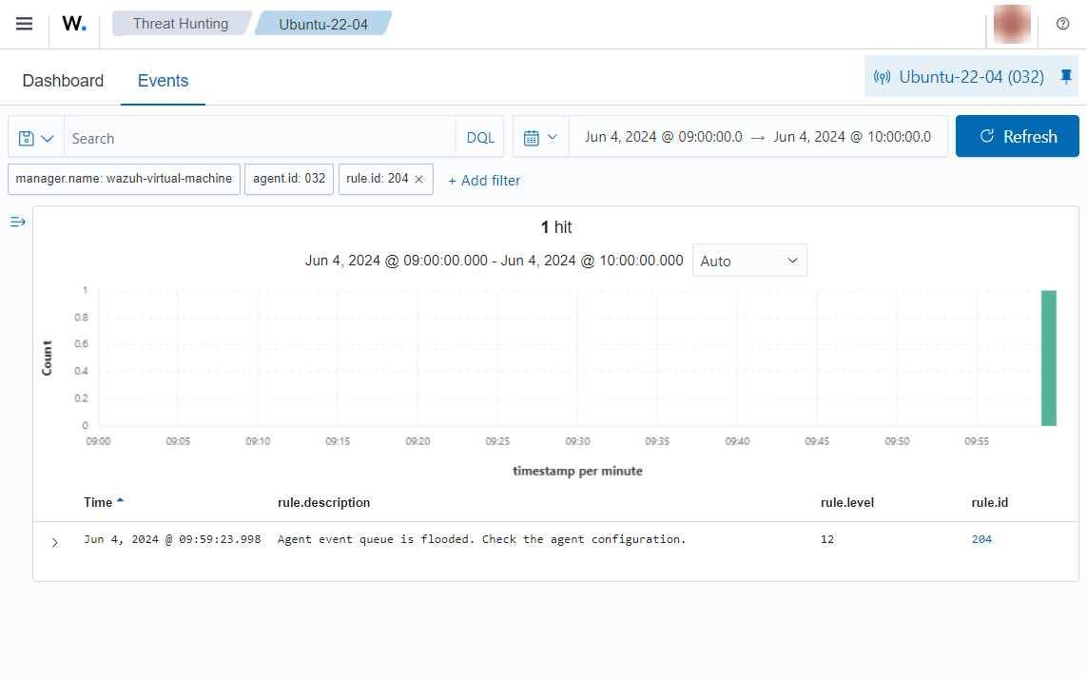This screenshot has width=1087, height=679.
Task: Click the Search query input field
Action: tap(259, 138)
